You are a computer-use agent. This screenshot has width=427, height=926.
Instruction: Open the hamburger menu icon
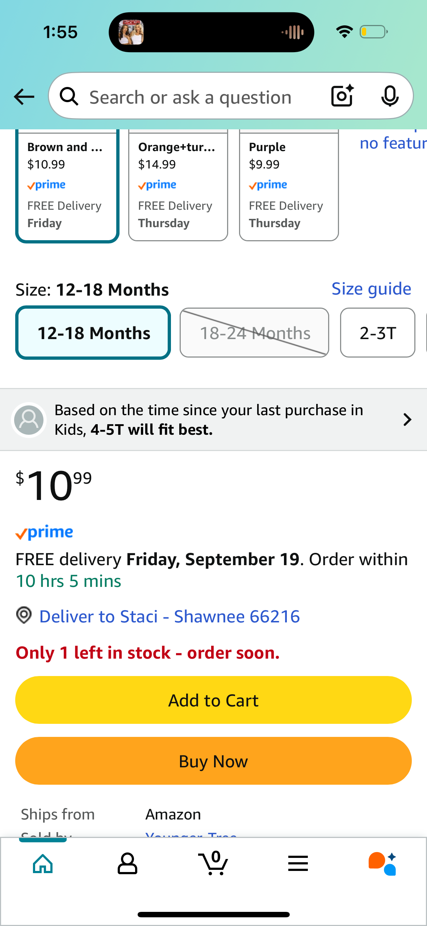point(298,863)
